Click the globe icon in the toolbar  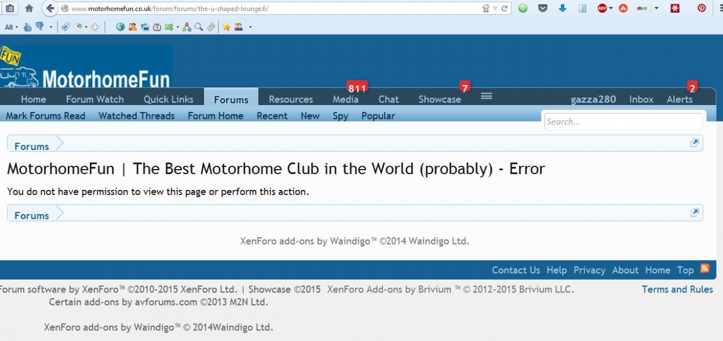pos(120,26)
